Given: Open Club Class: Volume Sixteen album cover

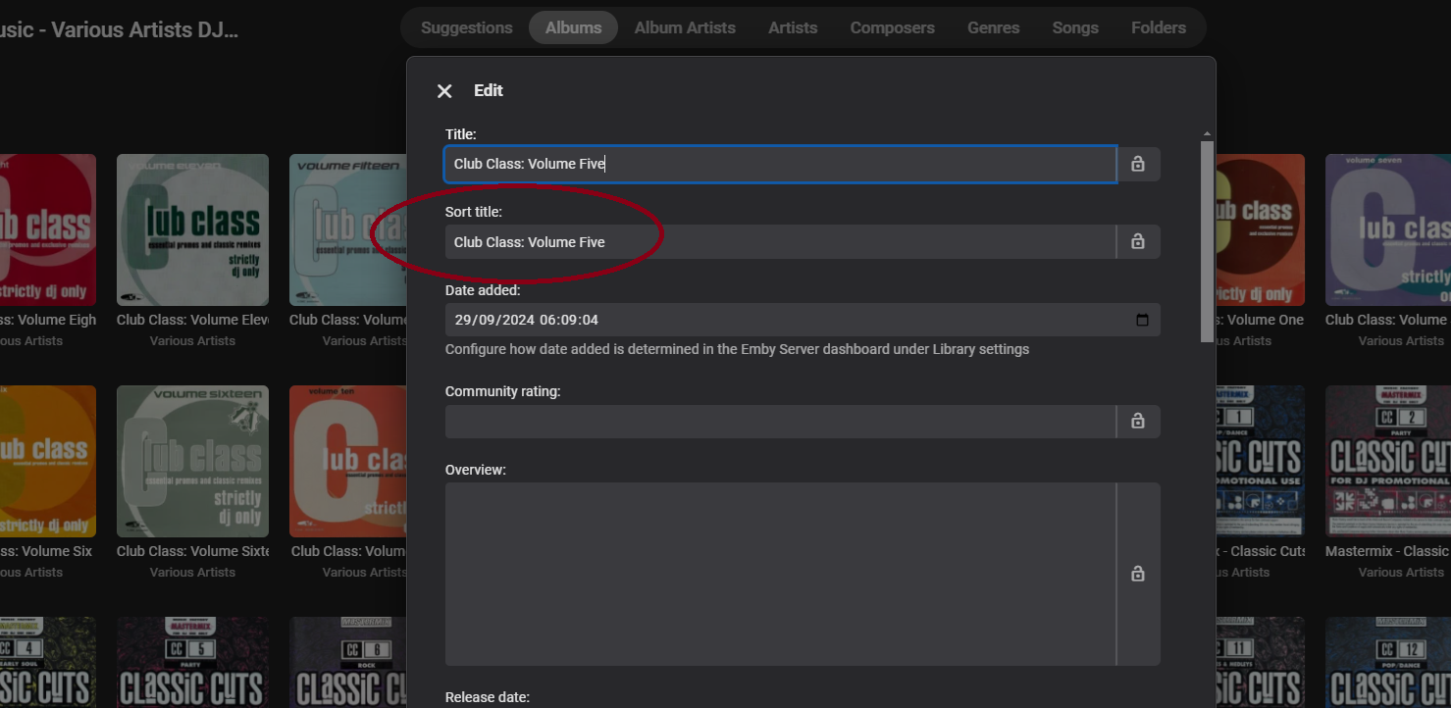Looking at the screenshot, I should coord(192,461).
